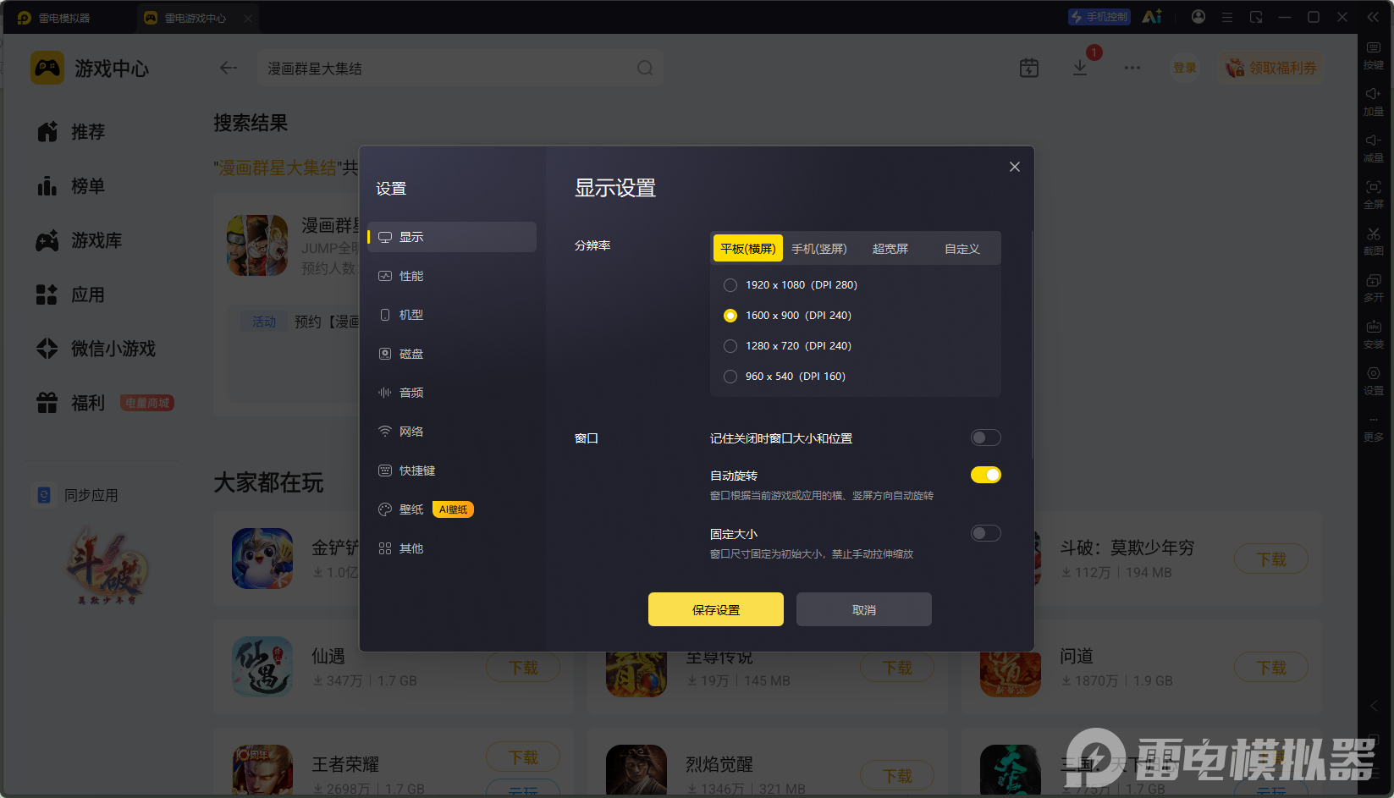Select the 1280 x 720 resolution option
The width and height of the screenshot is (1394, 798).
pos(730,346)
